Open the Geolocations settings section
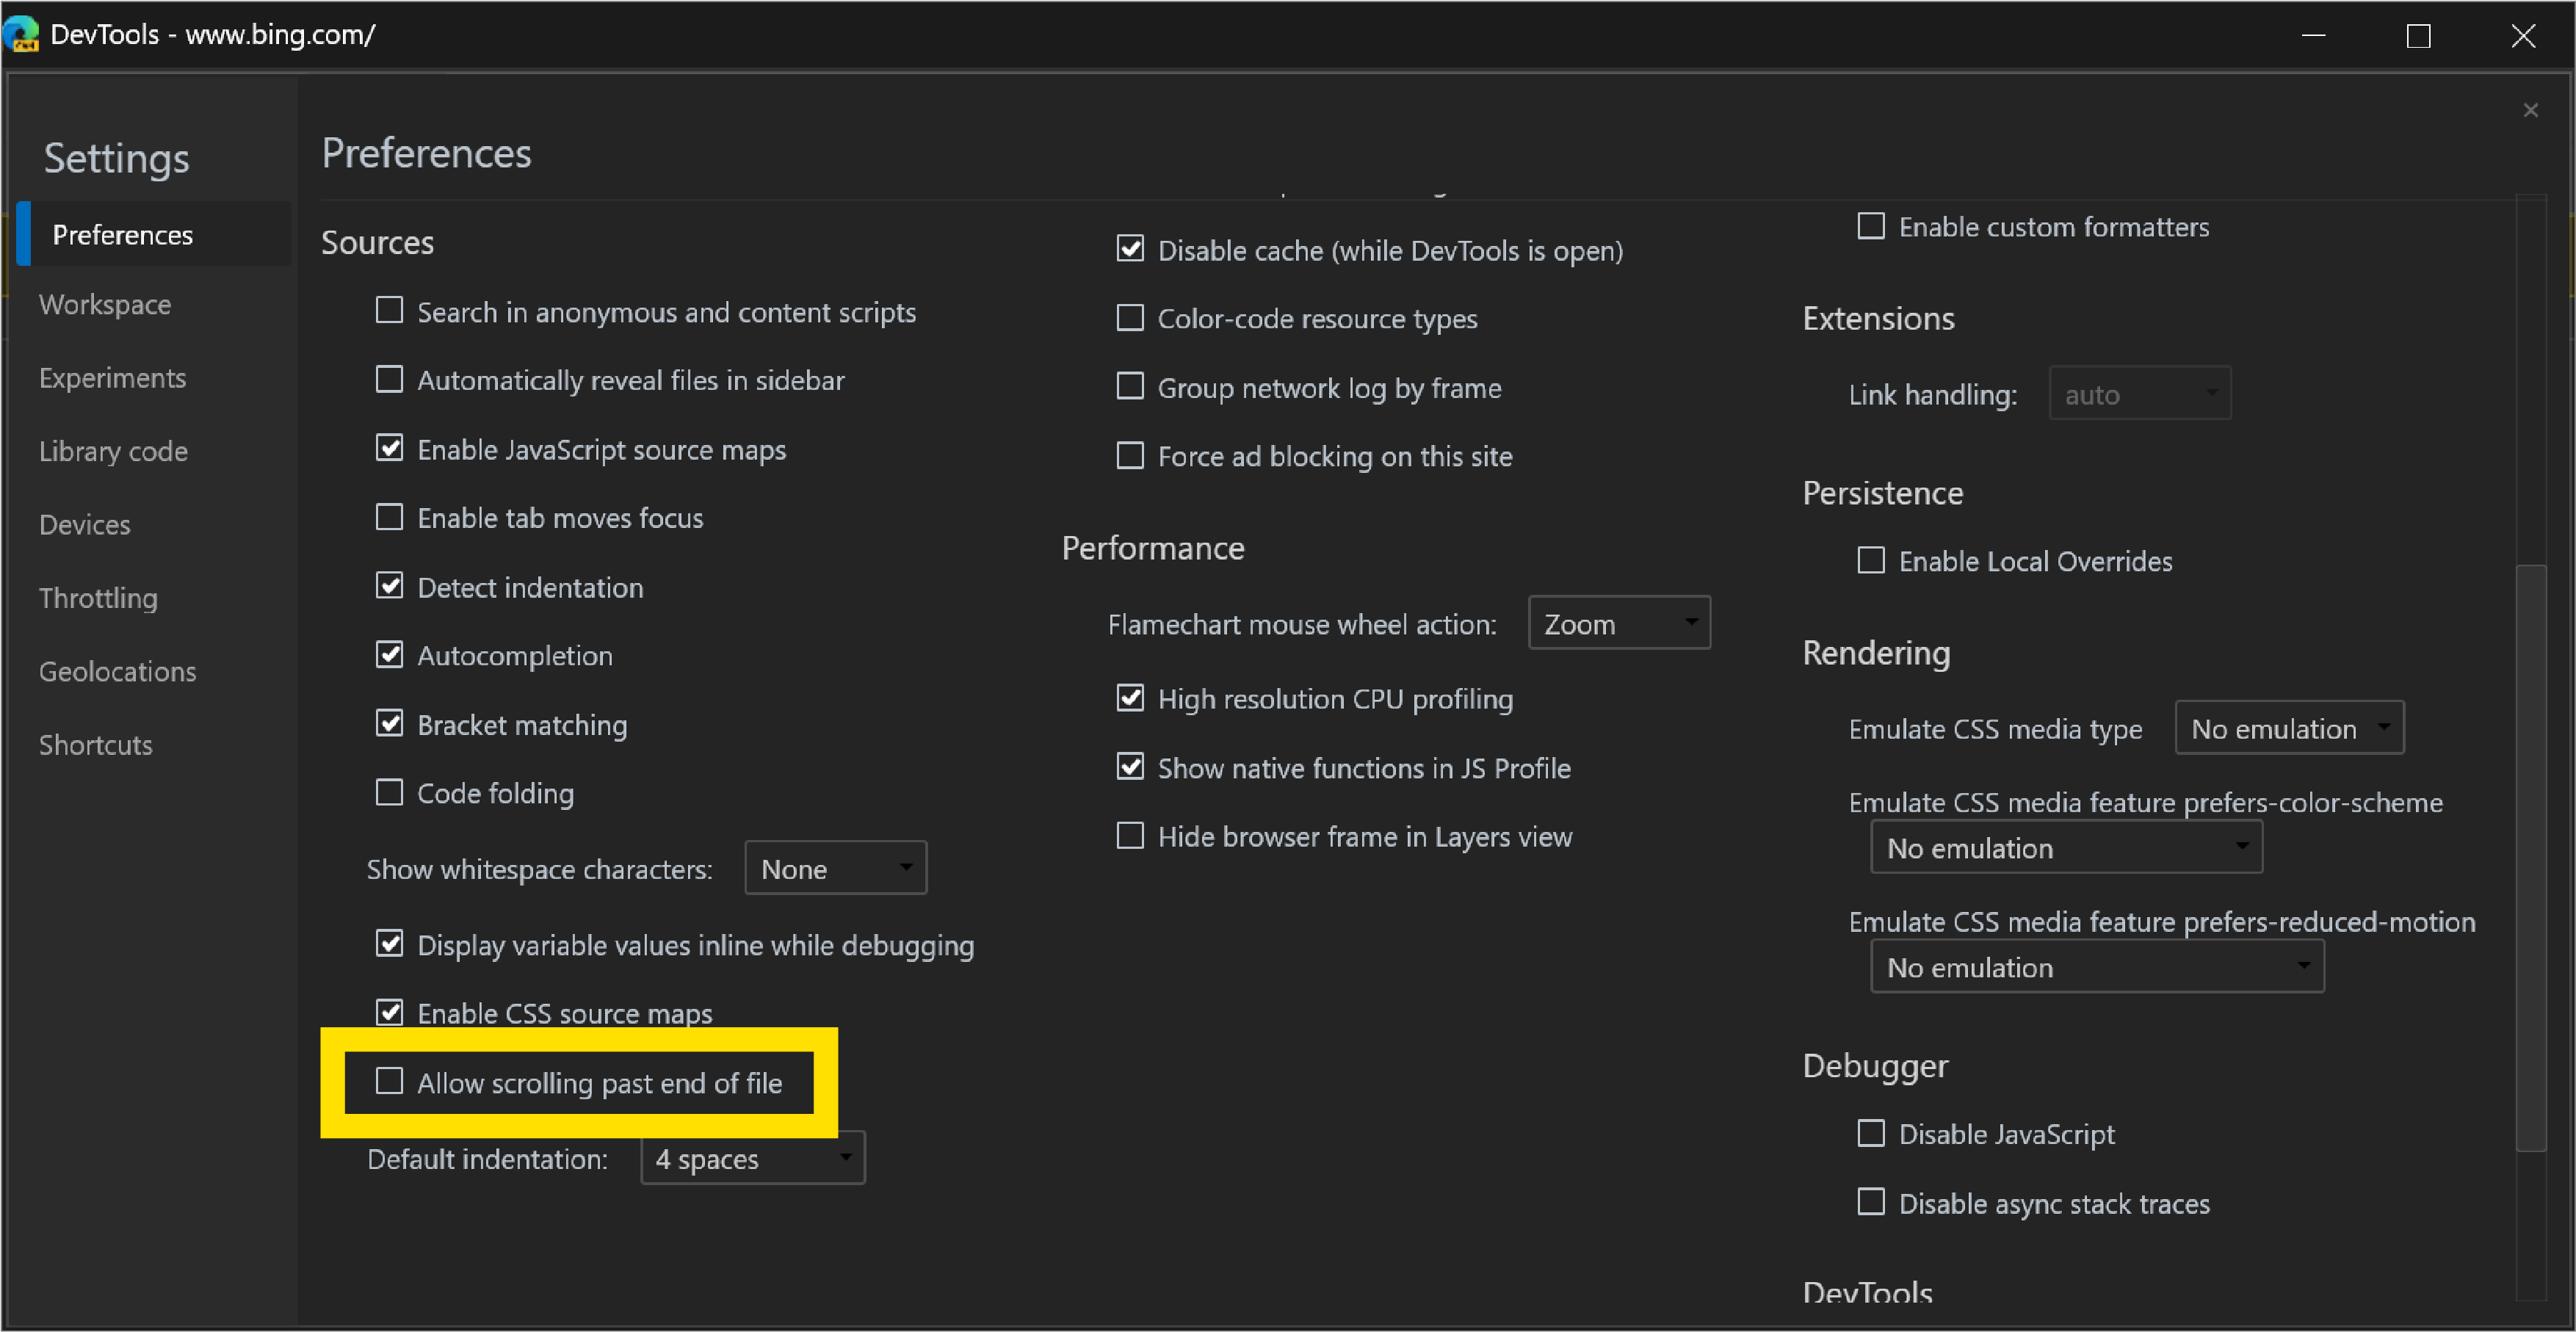The height and width of the screenshot is (1332, 2576). click(x=114, y=671)
